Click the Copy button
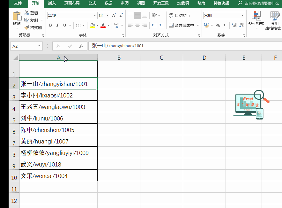 pos(31,20)
